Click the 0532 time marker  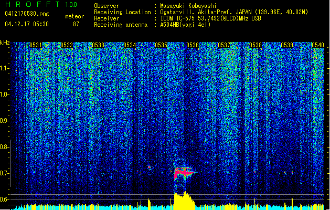pyautogui.click(x=67, y=45)
